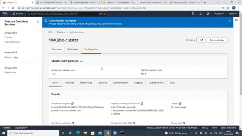Open the Update history sub-tab

click(156, 83)
